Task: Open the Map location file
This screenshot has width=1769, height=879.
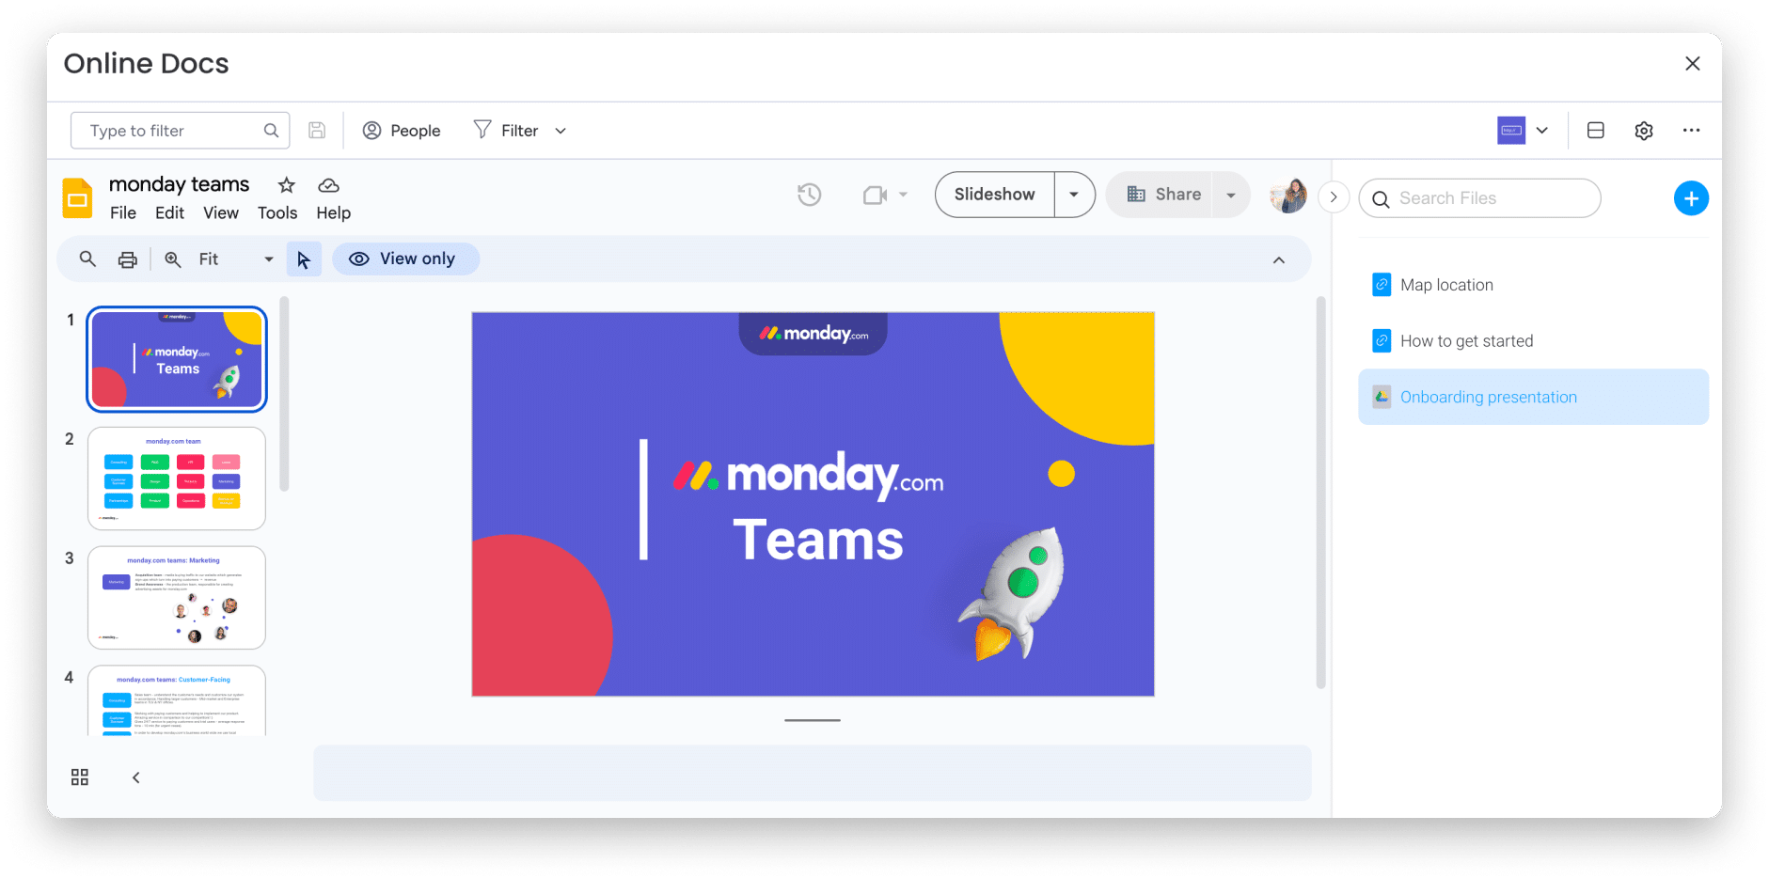Action: pyautogui.click(x=1533, y=285)
